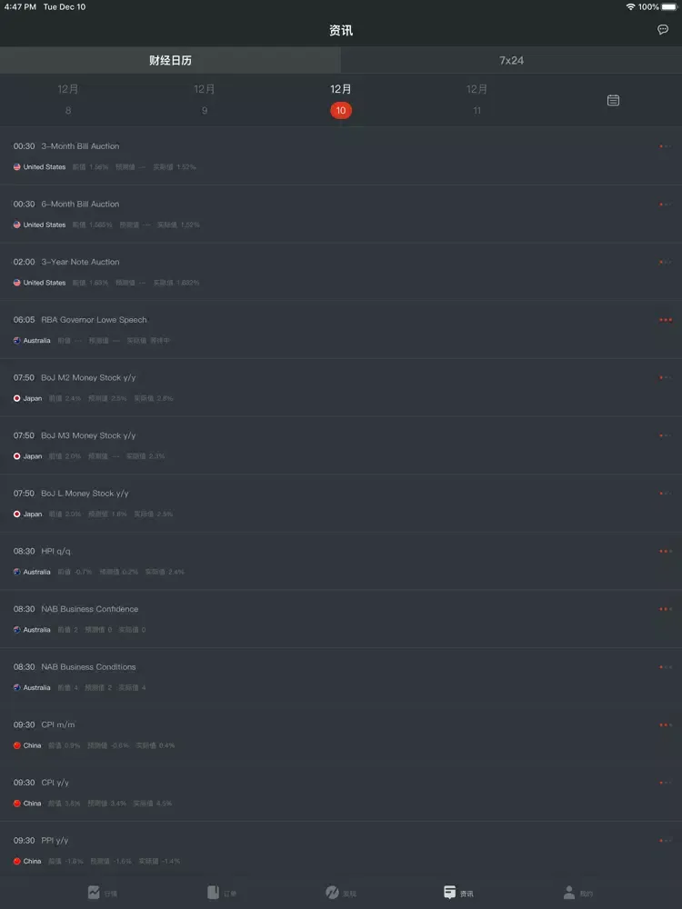This screenshot has width=682, height=909.
Task: Select the date 12月 11
Action: pos(476,100)
